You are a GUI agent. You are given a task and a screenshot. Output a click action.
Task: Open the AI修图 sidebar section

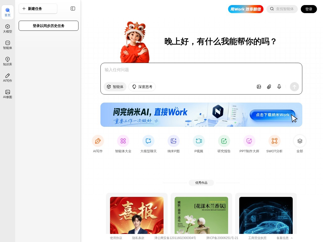[x=8, y=94]
